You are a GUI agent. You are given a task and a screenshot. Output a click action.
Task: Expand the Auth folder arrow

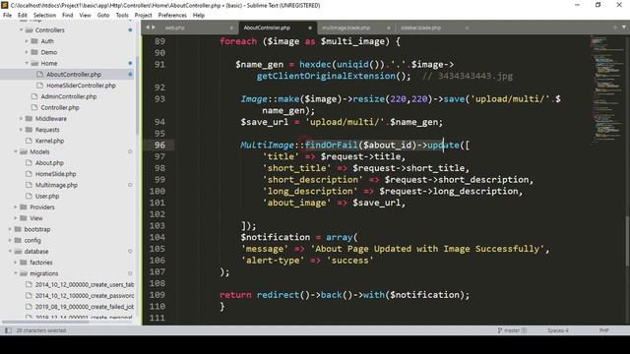[x=27, y=41]
